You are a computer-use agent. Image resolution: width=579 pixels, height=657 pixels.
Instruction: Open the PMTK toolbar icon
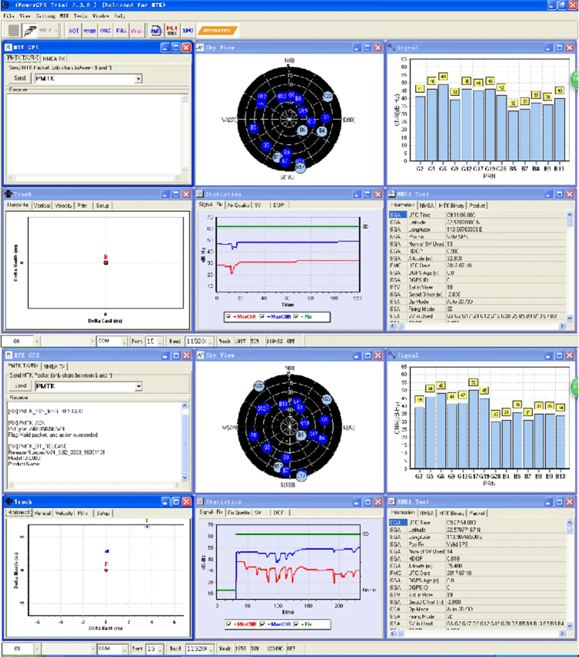pyautogui.click(x=156, y=31)
